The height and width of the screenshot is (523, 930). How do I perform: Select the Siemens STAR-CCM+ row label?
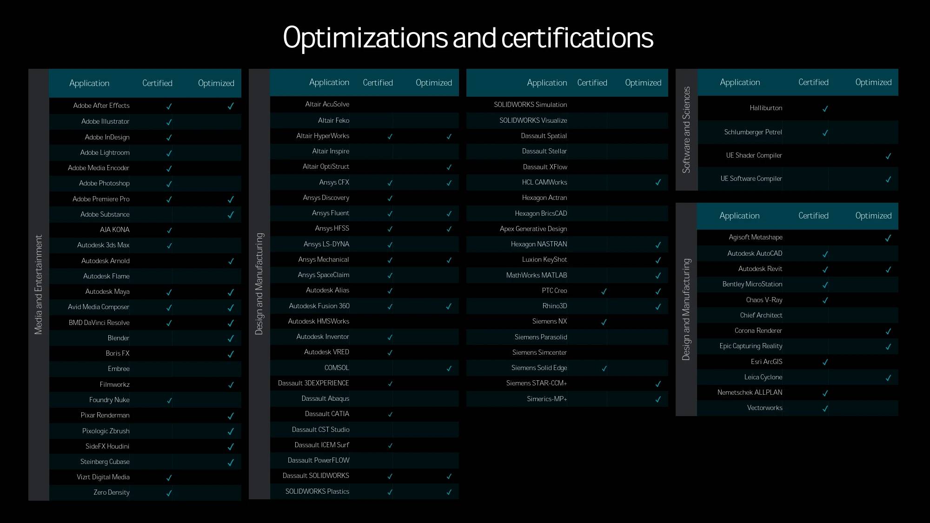click(x=537, y=383)
